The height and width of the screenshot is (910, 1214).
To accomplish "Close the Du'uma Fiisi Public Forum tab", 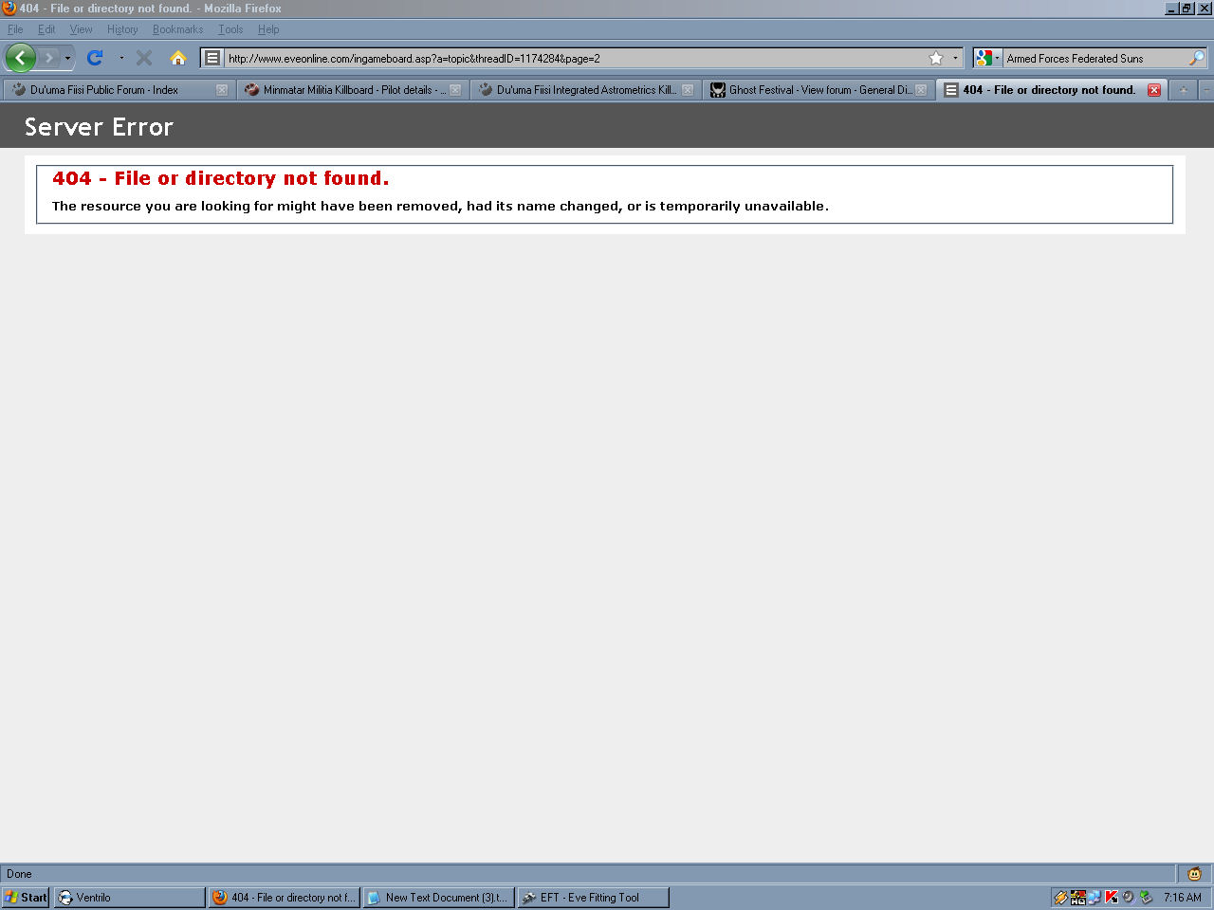I will 222,90.
